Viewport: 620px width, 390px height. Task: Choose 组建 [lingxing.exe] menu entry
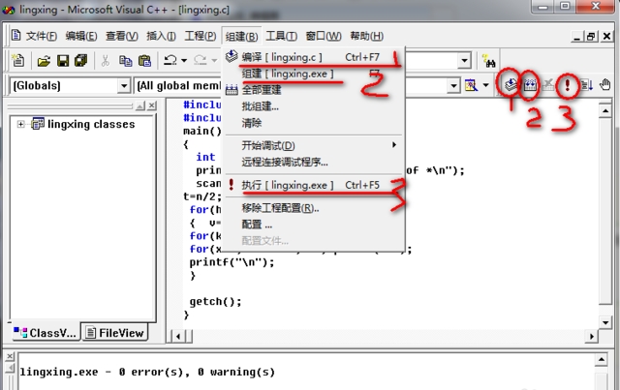[313, 74]
